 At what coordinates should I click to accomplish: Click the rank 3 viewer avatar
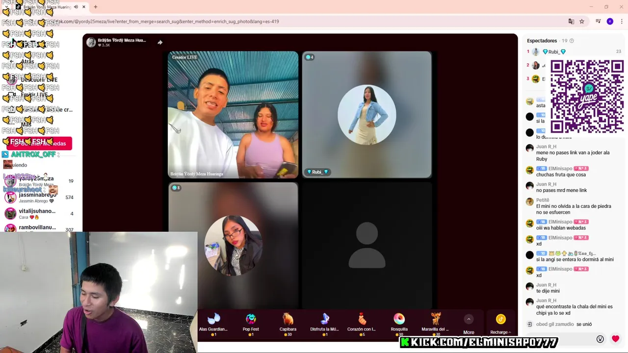pos(536,79)
